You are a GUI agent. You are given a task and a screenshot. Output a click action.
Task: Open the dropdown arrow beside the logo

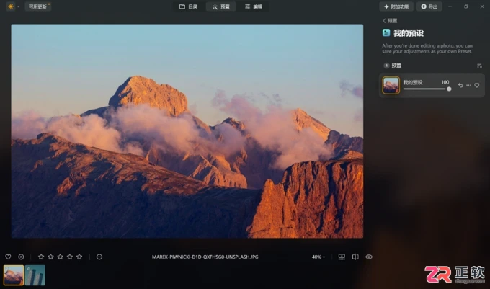(x=19, y=6)
